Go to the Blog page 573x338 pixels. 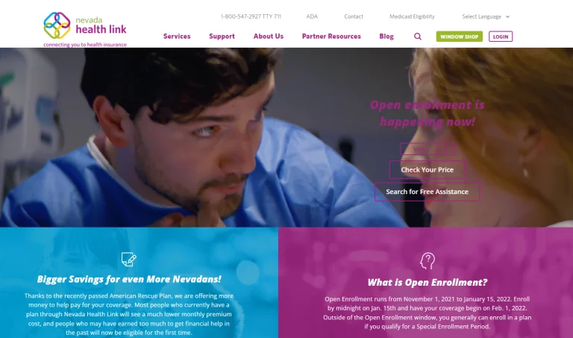tap(386, 36)
